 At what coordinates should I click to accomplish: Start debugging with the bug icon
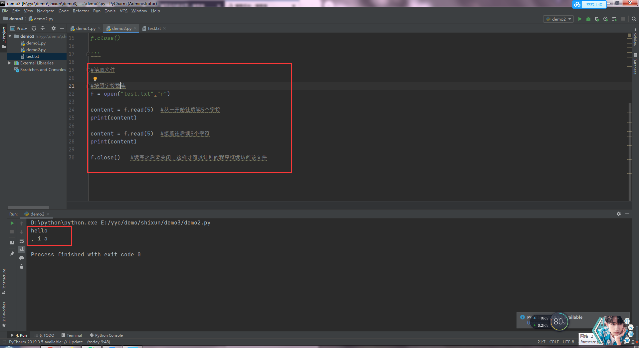[x=588, y=19]
